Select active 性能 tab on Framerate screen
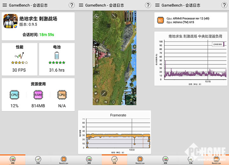The width and height of the screenshot is (229, 165). 114,160
